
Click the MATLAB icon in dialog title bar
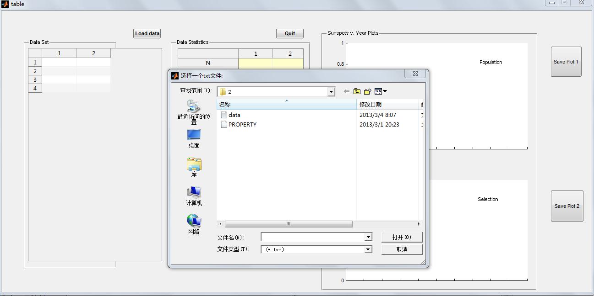(x=174, y=76)
